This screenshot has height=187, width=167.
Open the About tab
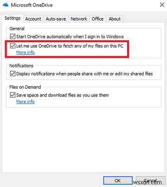(115, 19)
